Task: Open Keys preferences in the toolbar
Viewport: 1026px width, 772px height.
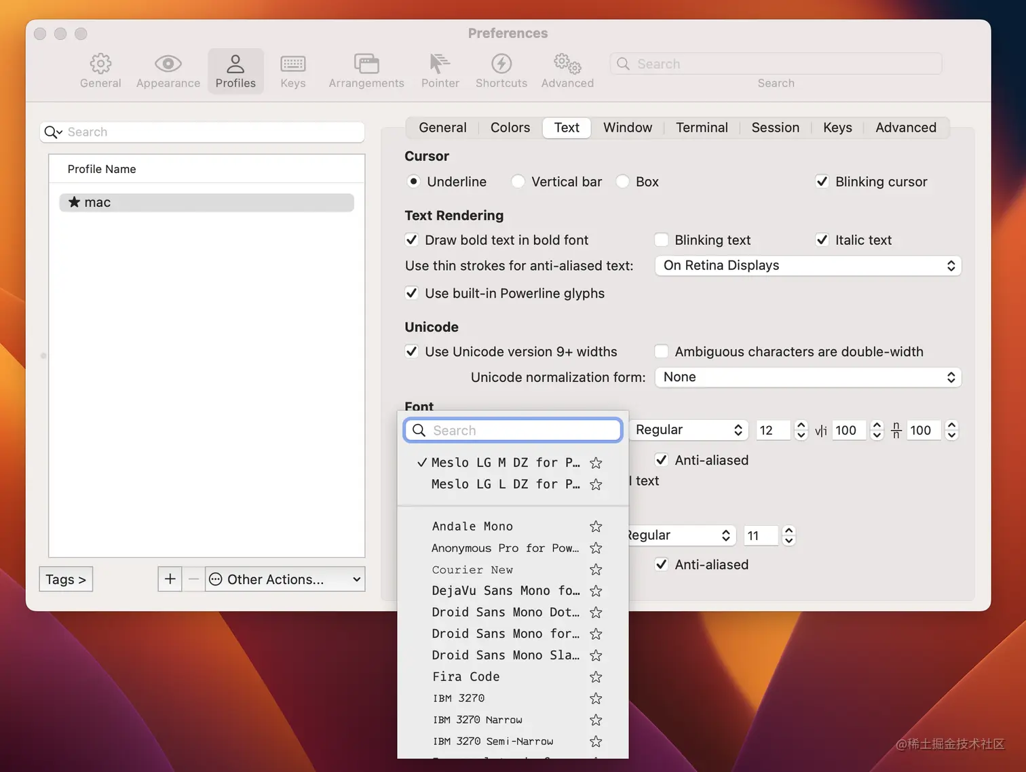Action: [x=293, y=71]
